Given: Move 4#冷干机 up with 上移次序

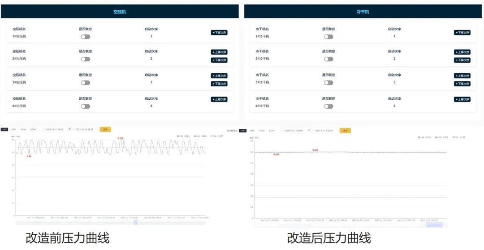Looking at the screenshot, I should coord(462,99).
